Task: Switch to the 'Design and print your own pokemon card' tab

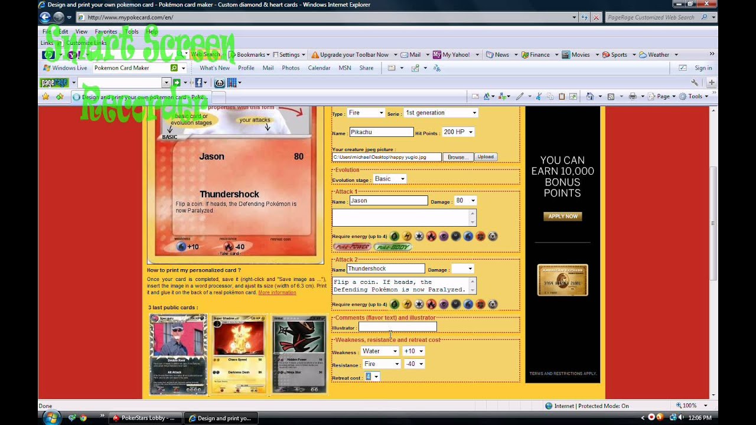Action: [141, 97]
